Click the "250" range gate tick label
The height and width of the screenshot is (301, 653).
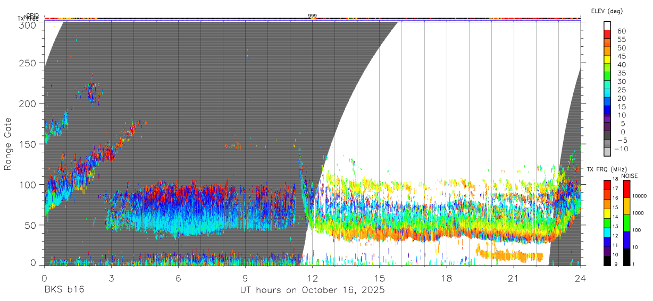coord(29,63)
